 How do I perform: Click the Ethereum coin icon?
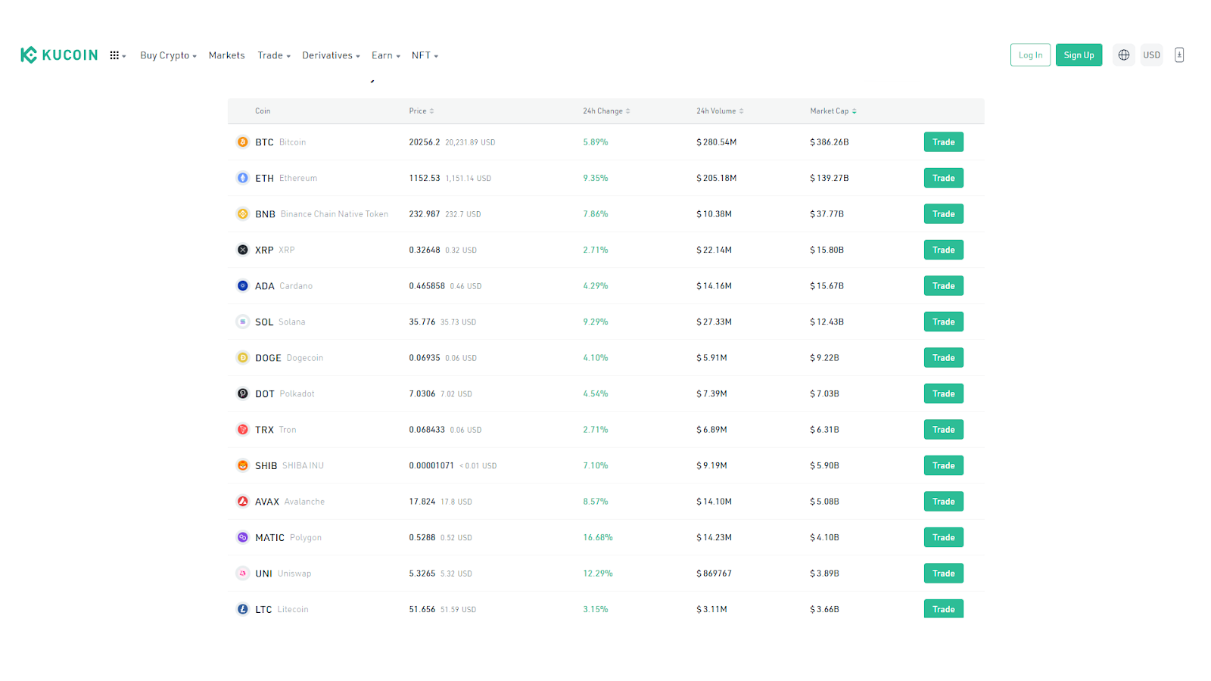click(242, 178)
